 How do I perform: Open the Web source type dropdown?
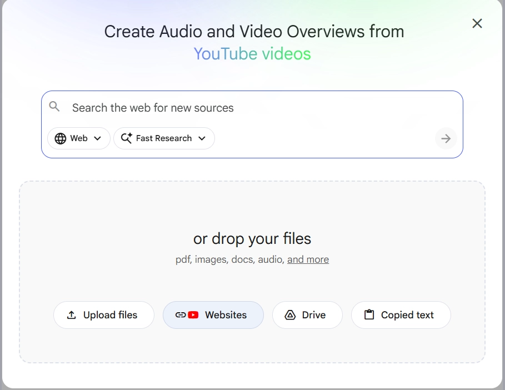coord(79,138)
